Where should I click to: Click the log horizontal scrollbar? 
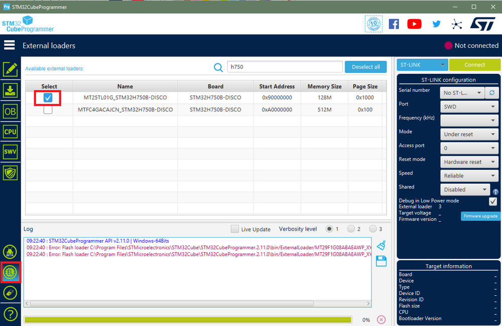click(172, 303)
